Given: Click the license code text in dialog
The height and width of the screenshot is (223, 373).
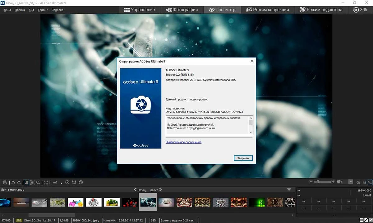Looking at the screenshot, I should click(x=204, y=111).
